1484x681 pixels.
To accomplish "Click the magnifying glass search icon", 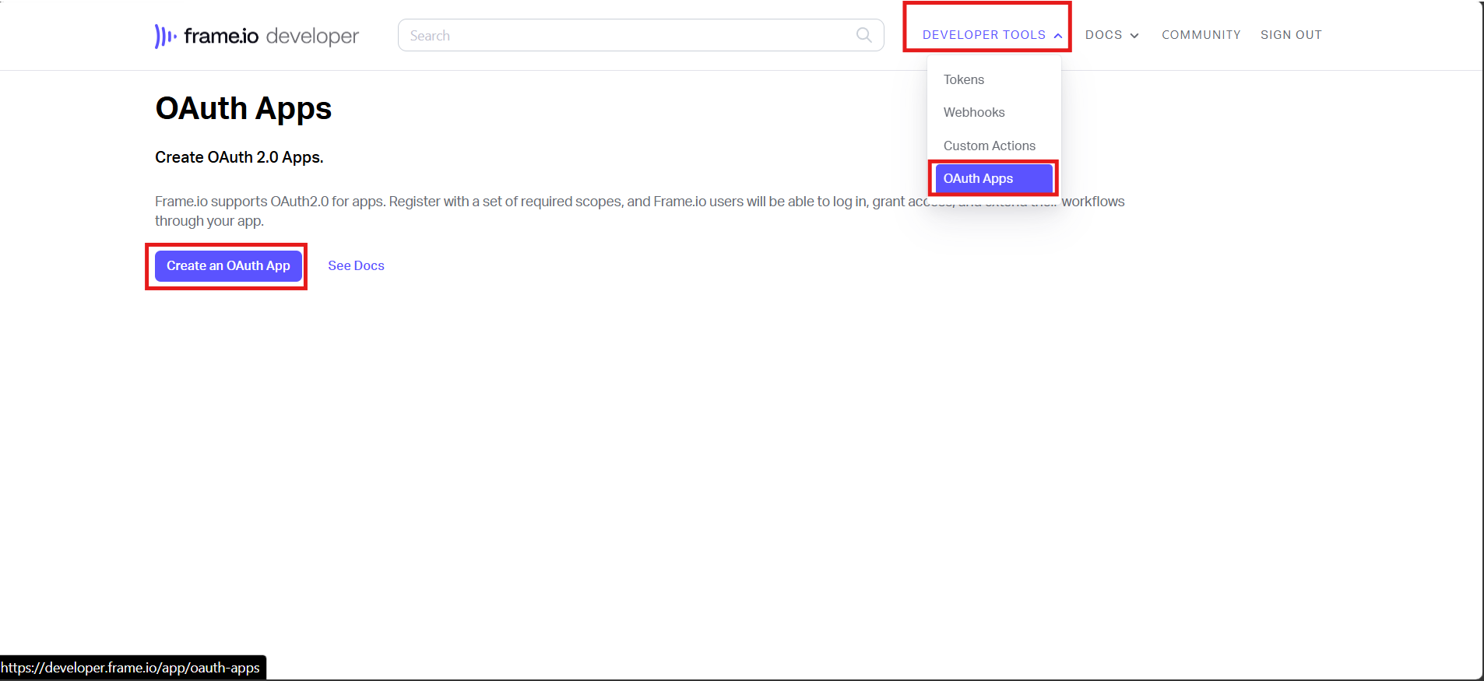I will tap(863, 35).
